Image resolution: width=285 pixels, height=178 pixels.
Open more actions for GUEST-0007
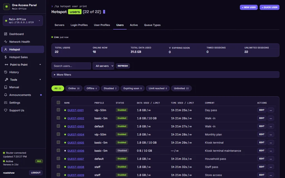(271, 159)
